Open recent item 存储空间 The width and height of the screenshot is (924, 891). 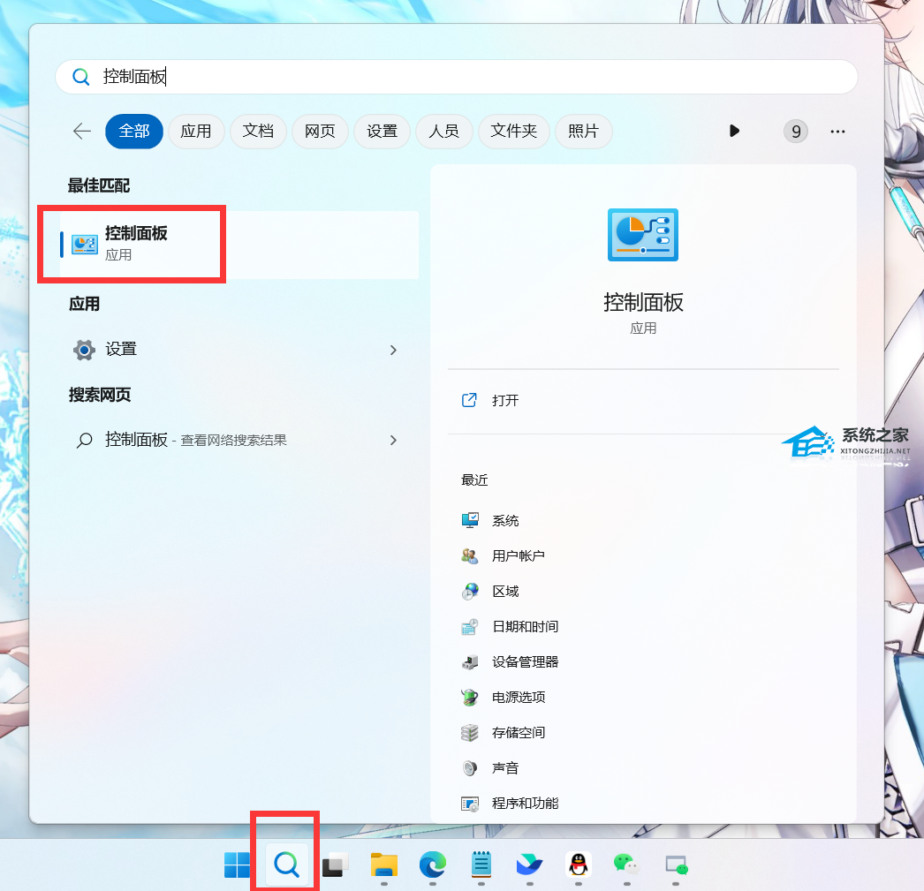(x=519, y=733)
